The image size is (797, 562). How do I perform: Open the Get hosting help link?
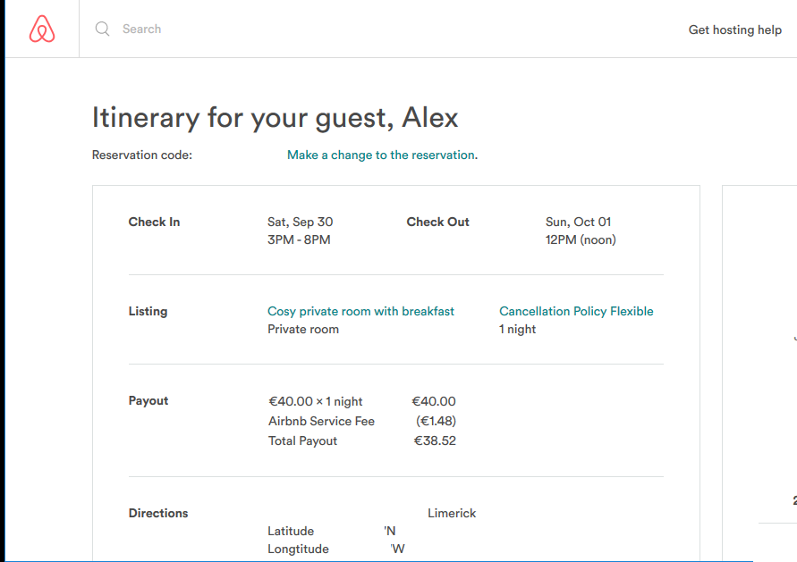tap(734, 29)
